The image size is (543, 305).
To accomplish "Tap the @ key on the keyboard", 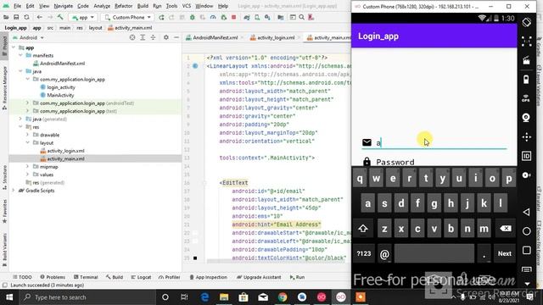I will coord(384,254).
